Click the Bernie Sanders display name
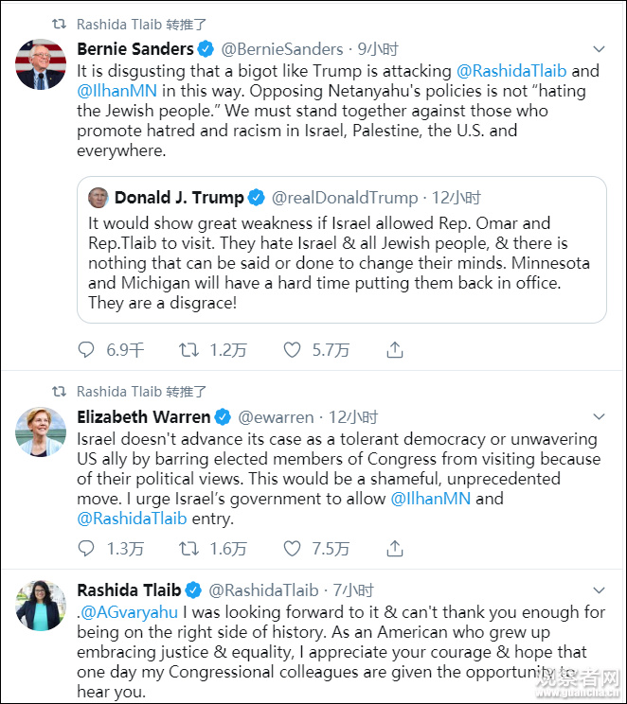 click(134, 48)
